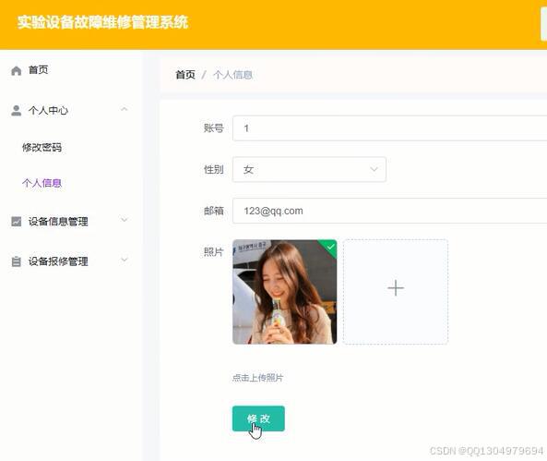
Task: Expand the 设备信息管理 menu chevron
Action: [x=125, y=220]
